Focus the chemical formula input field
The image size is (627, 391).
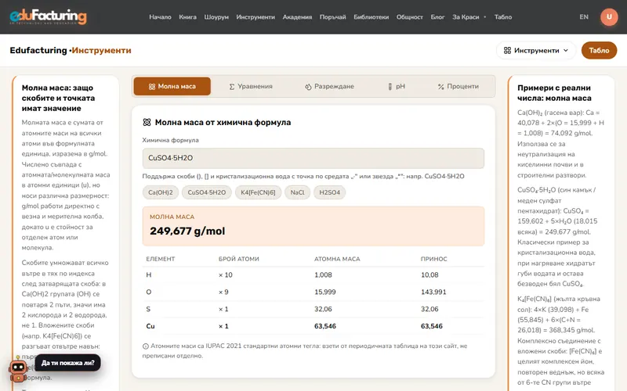tap(313, 158)
